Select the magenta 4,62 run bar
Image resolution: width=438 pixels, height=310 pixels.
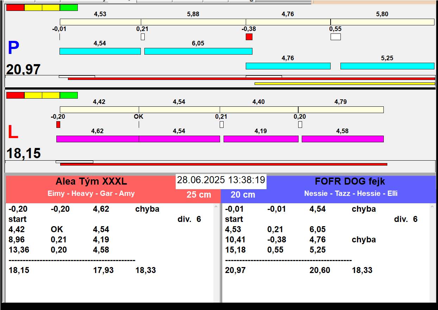coord(98,139)
